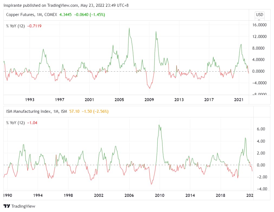The image size is (274, 212).
Task: Click the 2010 label on lower time axis
Action: coord(160,195)
